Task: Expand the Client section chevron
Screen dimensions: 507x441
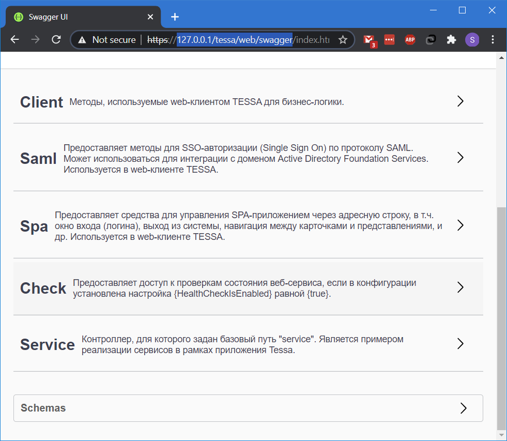Action: [460, 101]
